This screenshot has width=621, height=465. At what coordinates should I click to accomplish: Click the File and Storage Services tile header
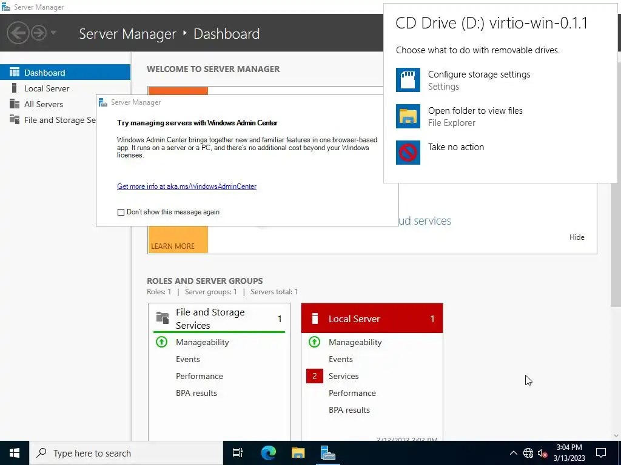click(219, 318)
